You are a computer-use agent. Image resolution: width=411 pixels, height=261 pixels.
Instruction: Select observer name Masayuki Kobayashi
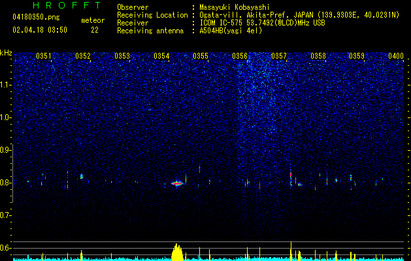[235, 7]
